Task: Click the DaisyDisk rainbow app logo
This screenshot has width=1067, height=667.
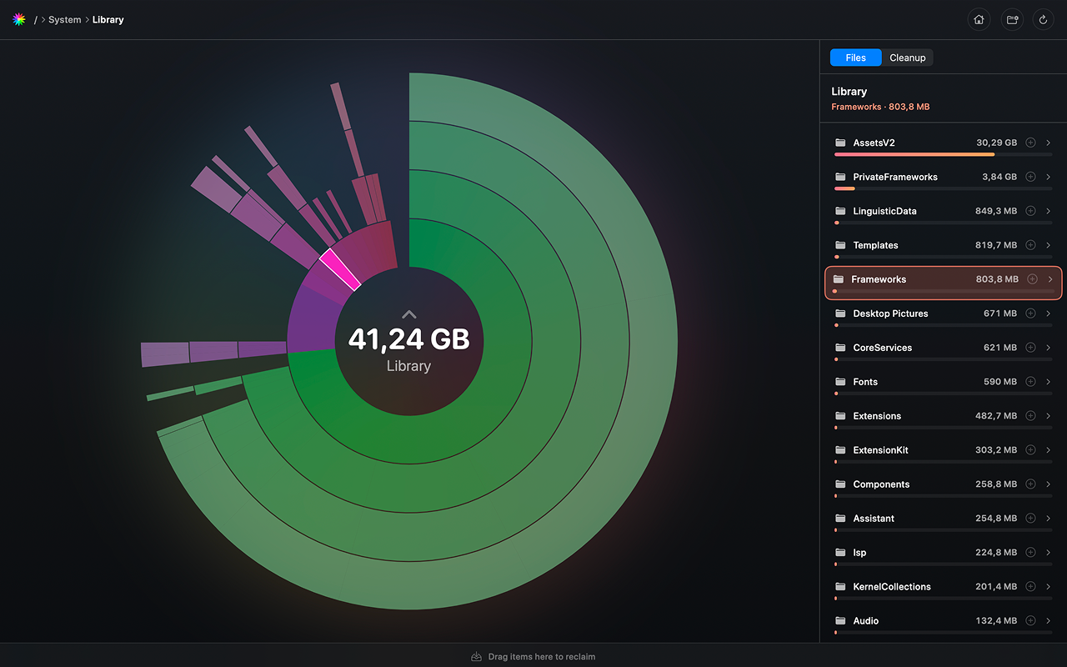Action: (x=19, y=19)
